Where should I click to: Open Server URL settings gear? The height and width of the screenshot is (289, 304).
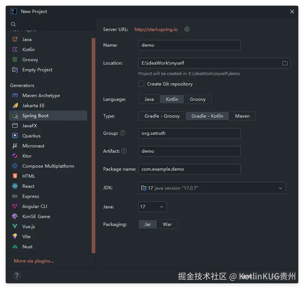(187, 29)
